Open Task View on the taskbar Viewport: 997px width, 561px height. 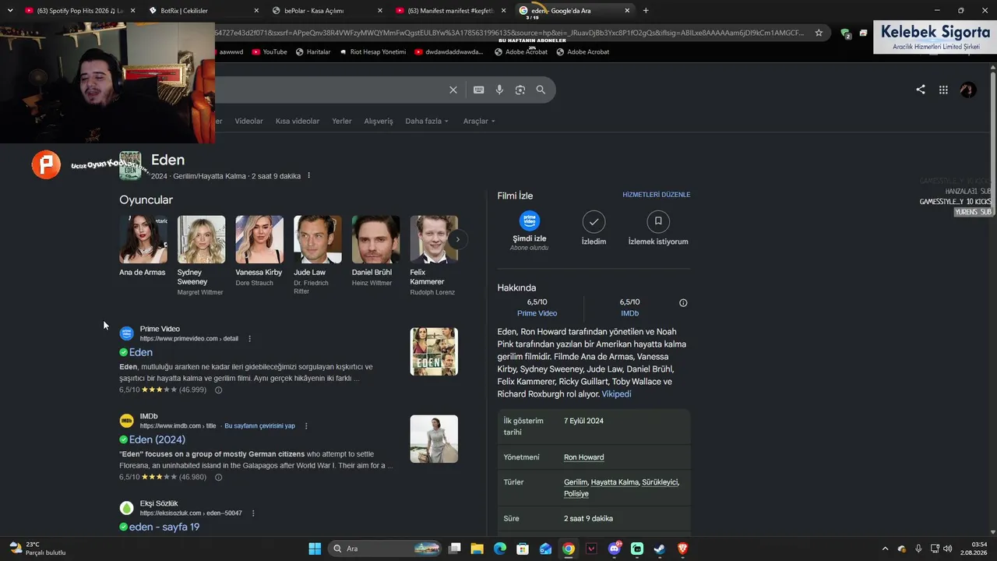(x=455, y=549)
